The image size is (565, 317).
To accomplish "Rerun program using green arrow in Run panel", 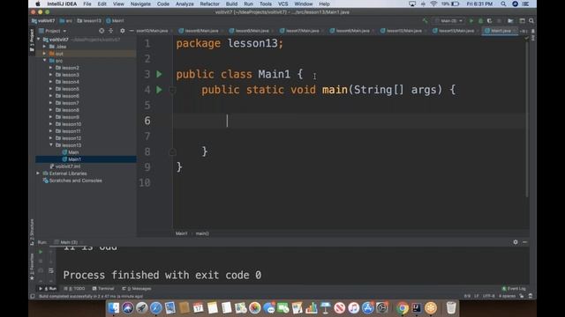I will (41, 252).
